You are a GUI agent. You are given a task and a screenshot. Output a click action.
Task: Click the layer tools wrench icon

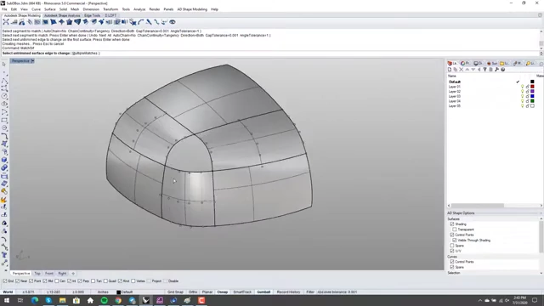496,70
